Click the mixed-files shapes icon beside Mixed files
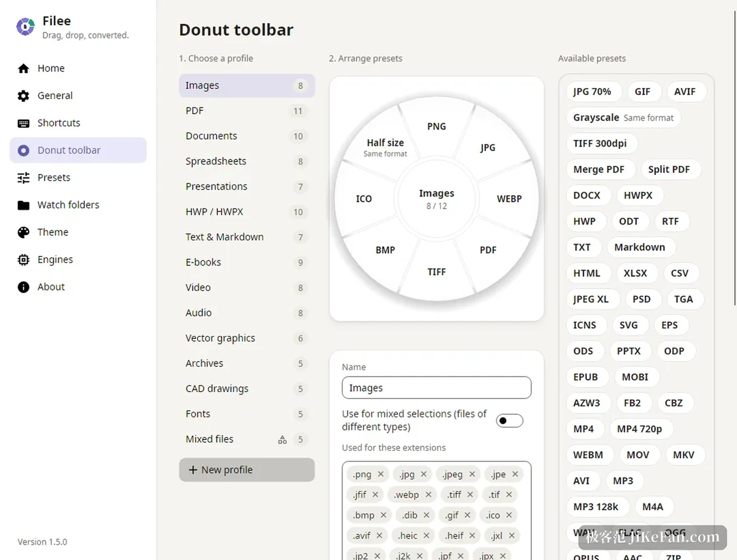This screenshot has height=560, width=737. [283, 440]
